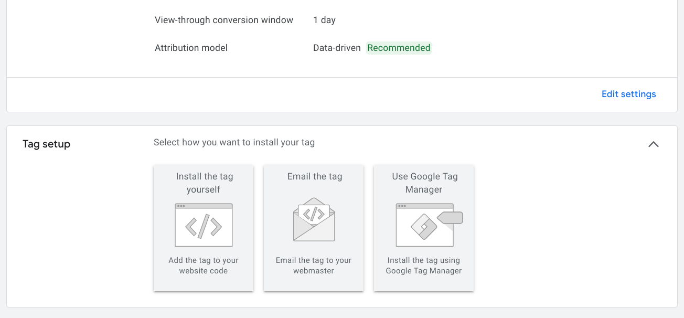The image size is (684, 318).
Task: Collapse the Tag setup section chevron
Action: coord(653,144)
